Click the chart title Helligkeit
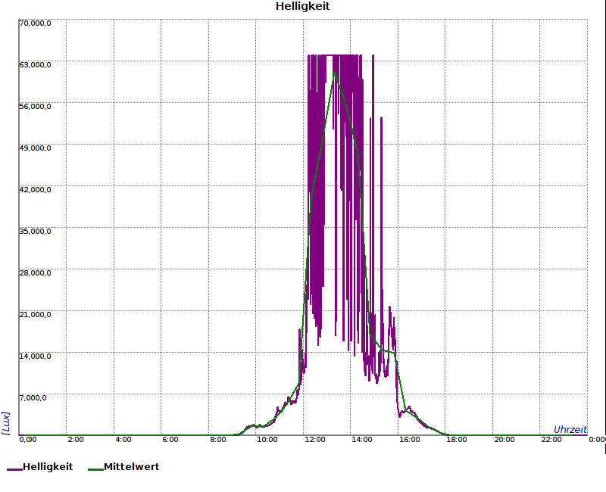 tap(302, 7)
